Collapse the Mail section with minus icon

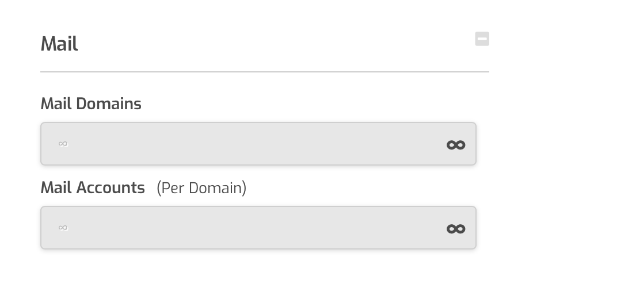482,39
